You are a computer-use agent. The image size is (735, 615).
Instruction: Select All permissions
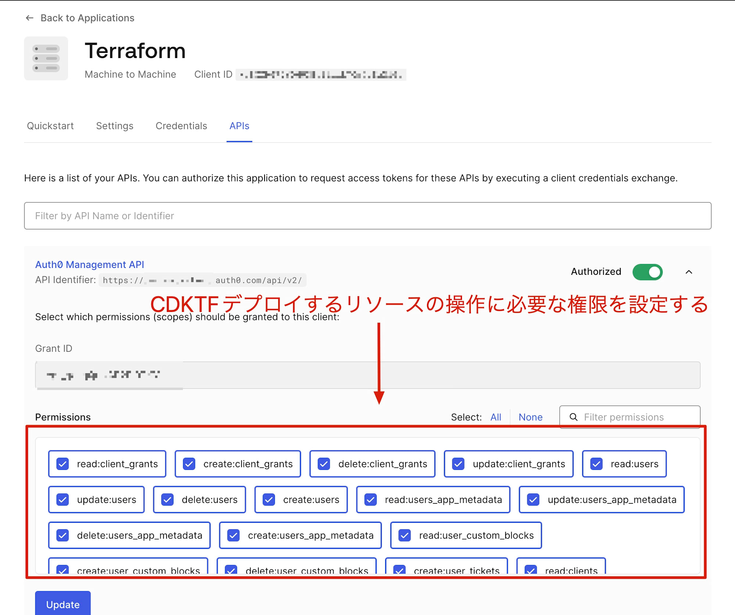coord(496,417)
